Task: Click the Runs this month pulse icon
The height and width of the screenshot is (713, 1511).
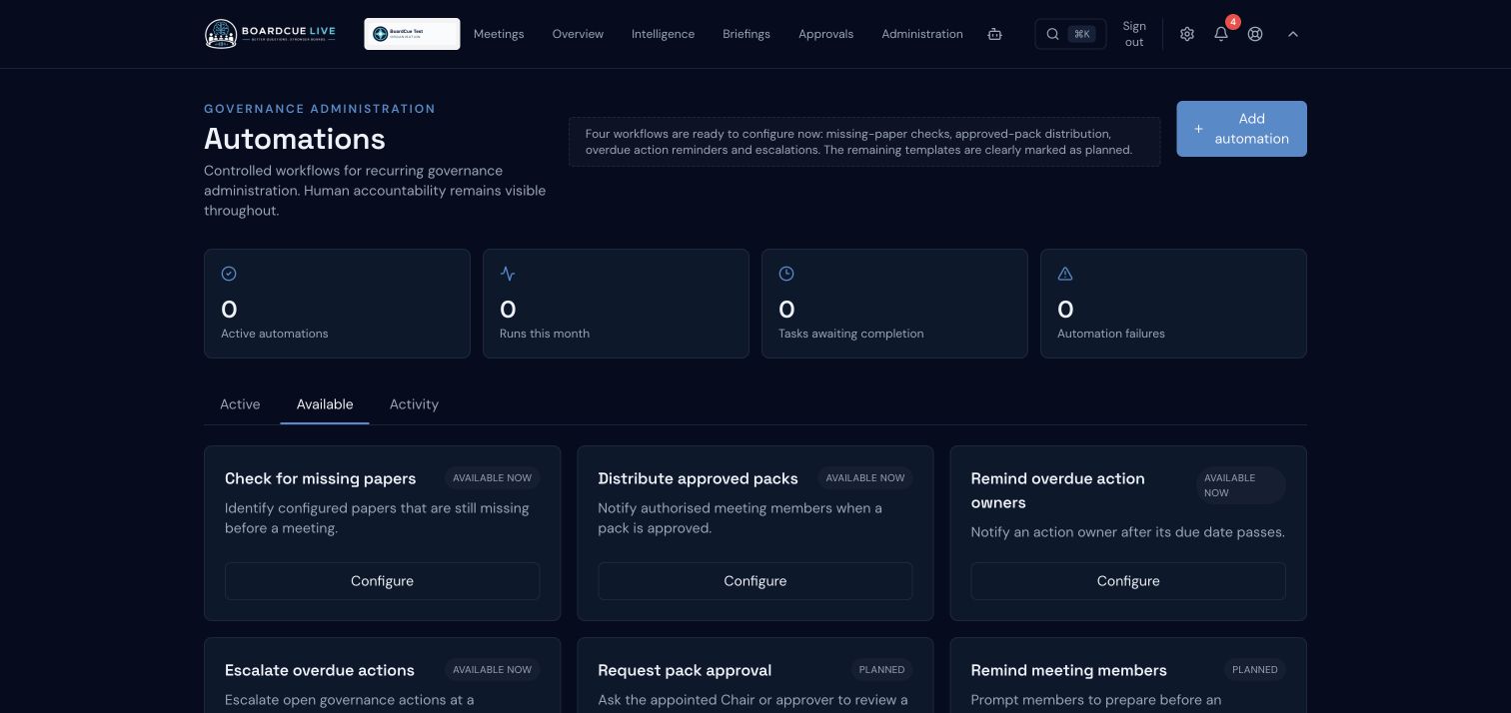Action: [x=508, y=274]
